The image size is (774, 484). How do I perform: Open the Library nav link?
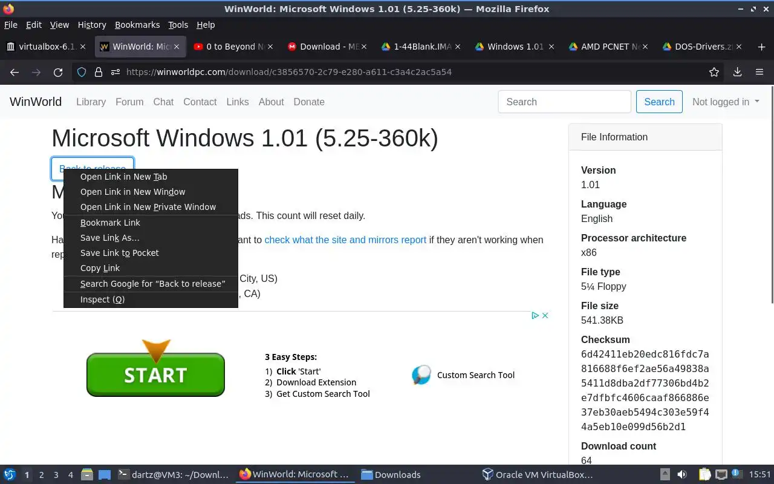(x=91, y=102)
